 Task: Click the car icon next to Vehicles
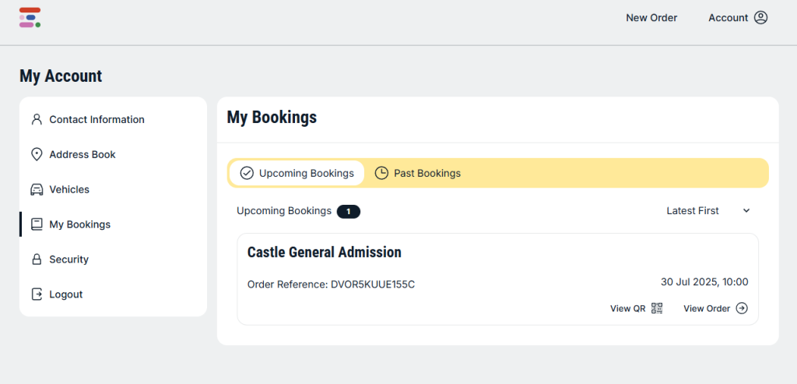pyautogui.click(x=36, y=189)
